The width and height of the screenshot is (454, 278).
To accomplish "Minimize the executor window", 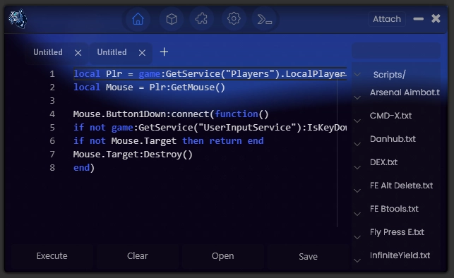I will [x=419, y=19].
